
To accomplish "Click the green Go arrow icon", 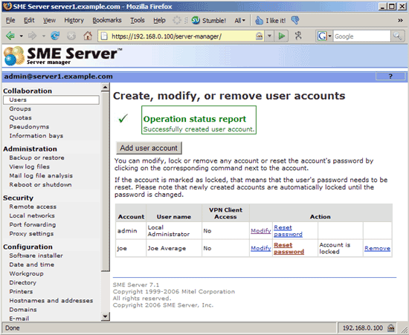I will tap(281, 36).
